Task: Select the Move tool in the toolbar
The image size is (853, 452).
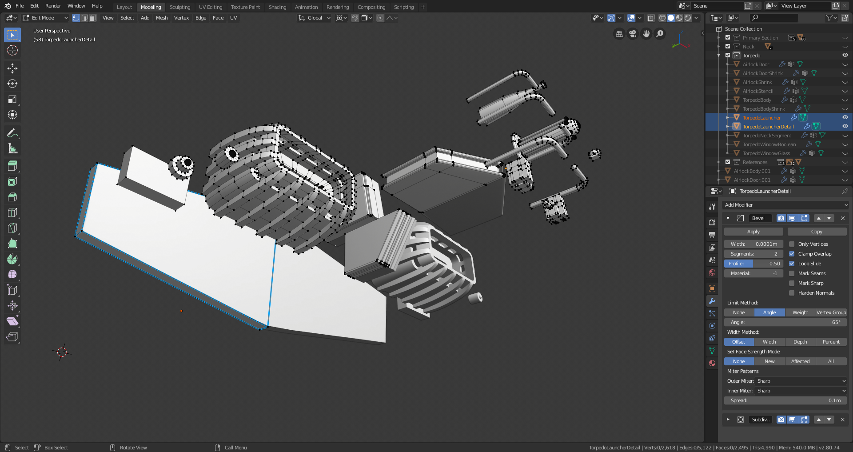Action: click(x=12, y=68)
